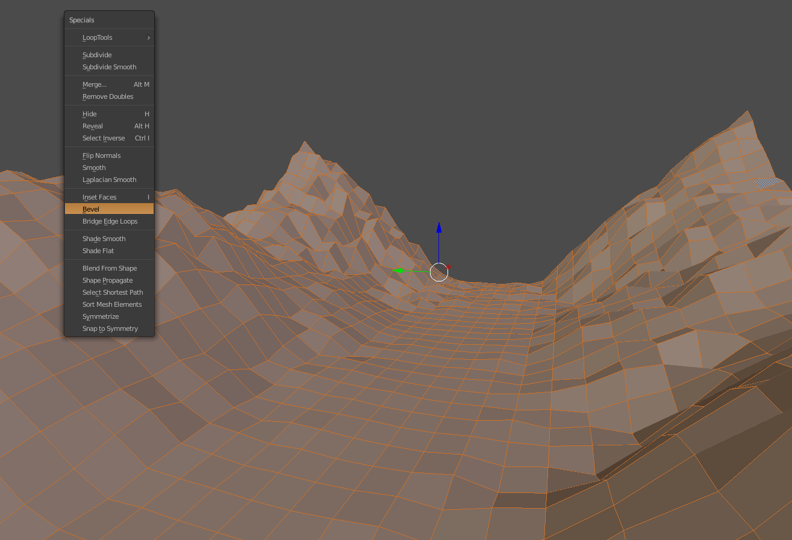Click the Merge... menu entry
The image size is (792, 540).
point(109,84)
